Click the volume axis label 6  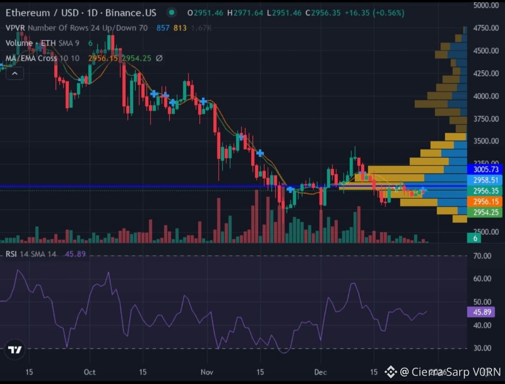475,238
